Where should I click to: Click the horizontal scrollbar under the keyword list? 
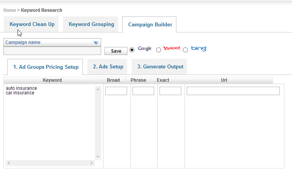[50, 163]
